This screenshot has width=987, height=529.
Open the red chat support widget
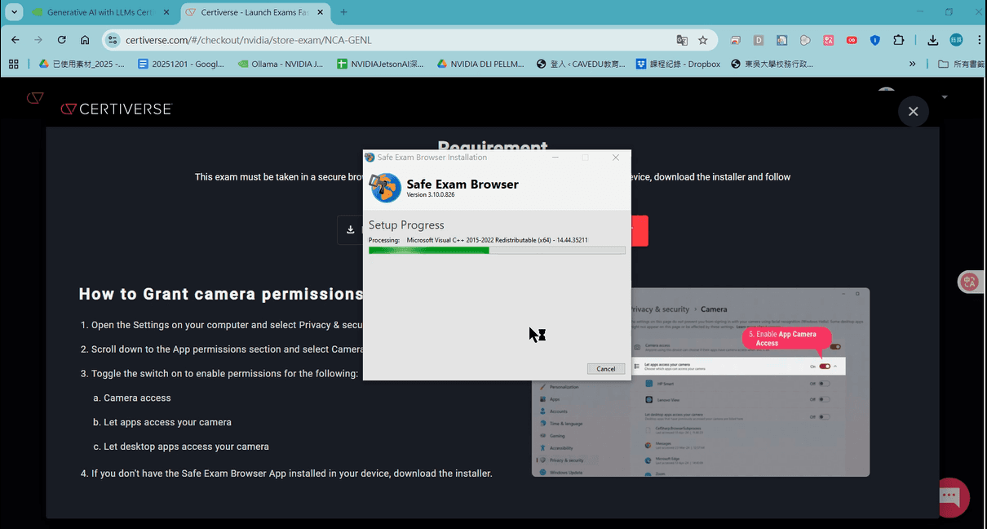[949, 496]
